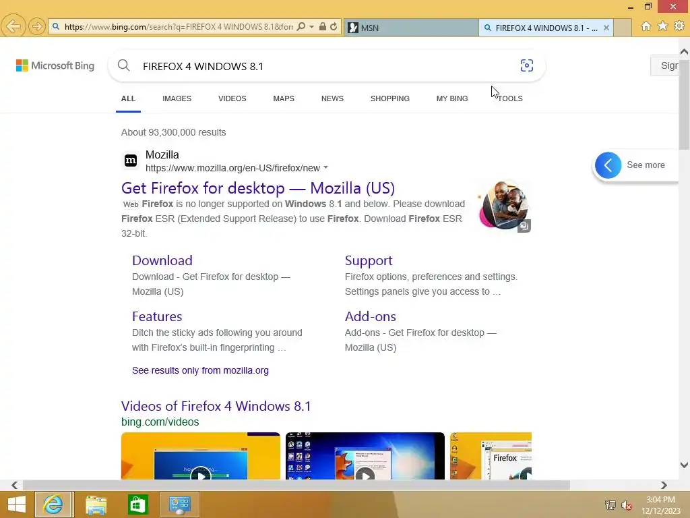Screen dimensions: 690x518
Task: Click the vertical scrollbar up arrow
Action: [684, 51]
